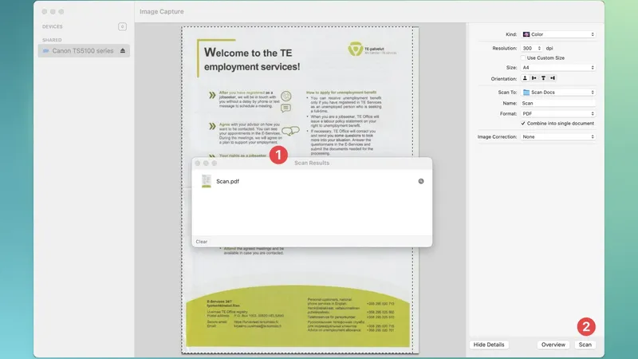
Task: Click the Name text field
Action: pyautogui.click(x=558, y=103)
